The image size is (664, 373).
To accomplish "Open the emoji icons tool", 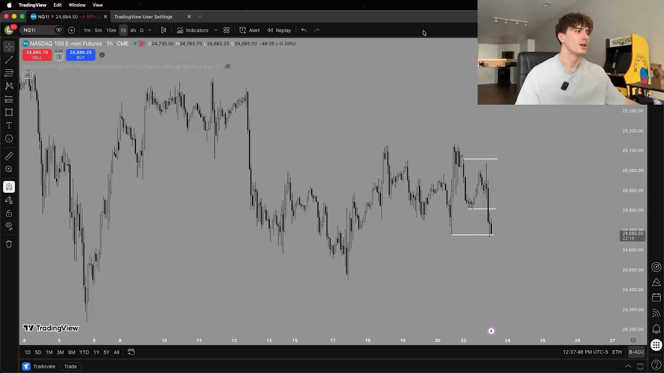I will point(9,139).
